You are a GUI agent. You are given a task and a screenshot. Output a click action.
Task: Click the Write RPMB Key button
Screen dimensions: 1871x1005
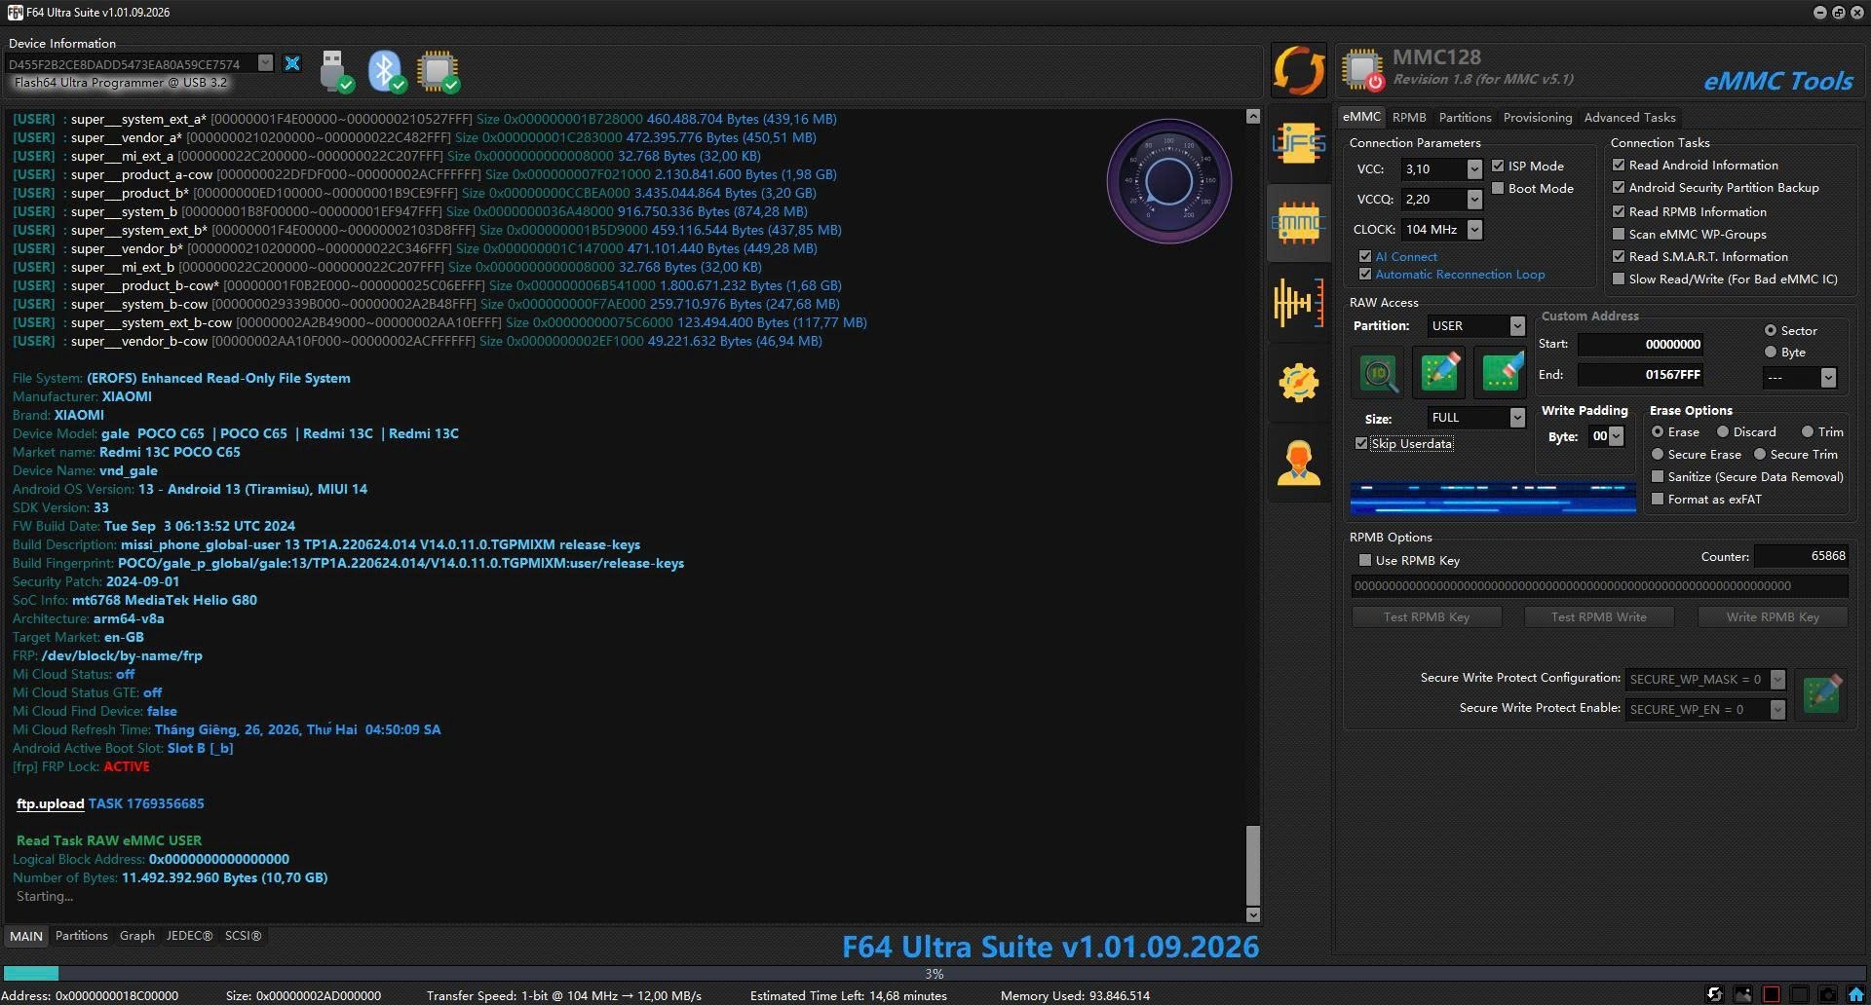tap(1772, 616)
